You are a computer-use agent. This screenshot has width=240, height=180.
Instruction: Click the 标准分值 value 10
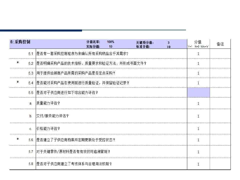tap(168, 46)
